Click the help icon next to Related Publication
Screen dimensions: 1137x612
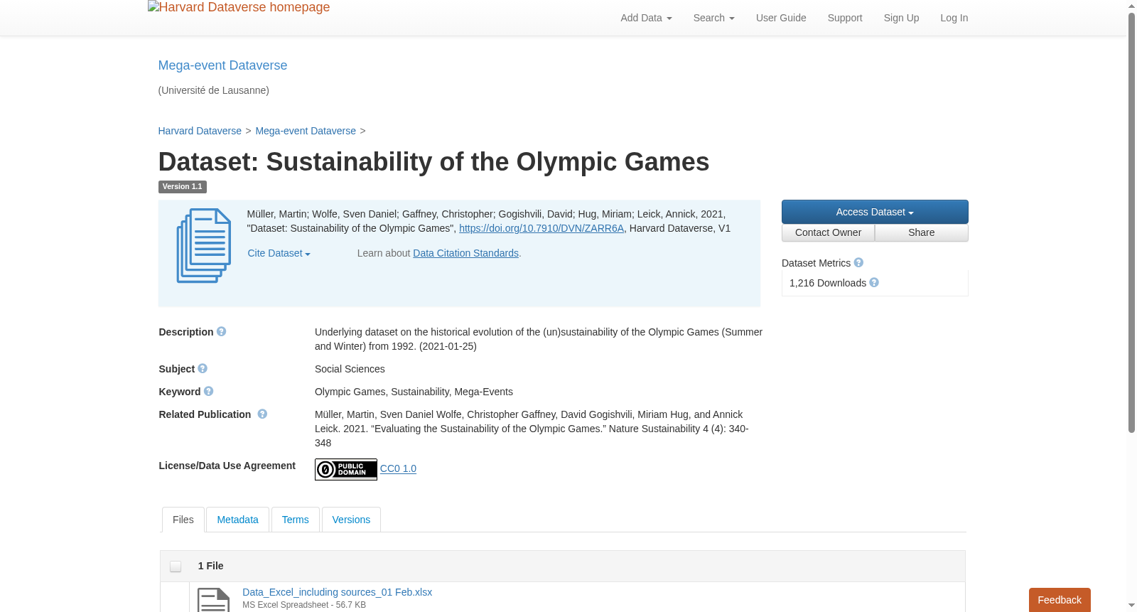(262, 414)
